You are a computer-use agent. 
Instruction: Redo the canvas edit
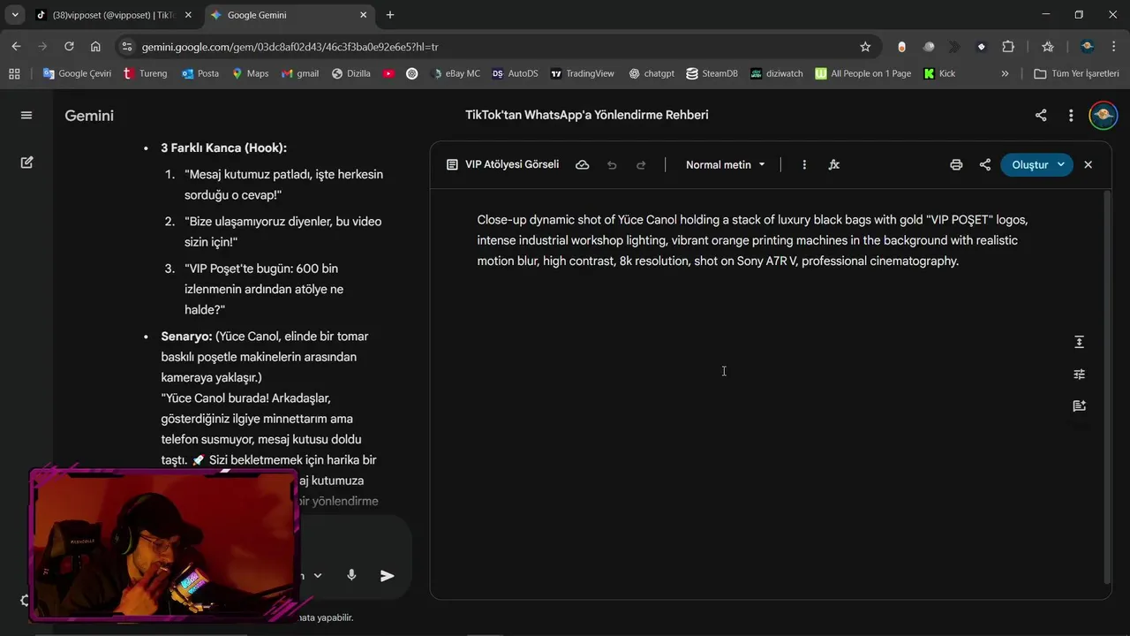(x=641, y=164)
